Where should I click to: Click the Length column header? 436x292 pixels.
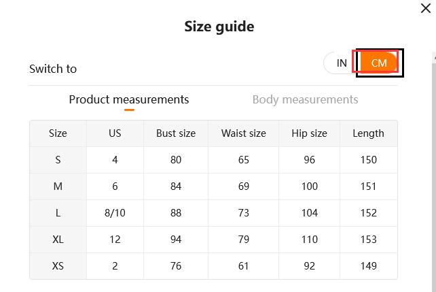click(368, 133)
